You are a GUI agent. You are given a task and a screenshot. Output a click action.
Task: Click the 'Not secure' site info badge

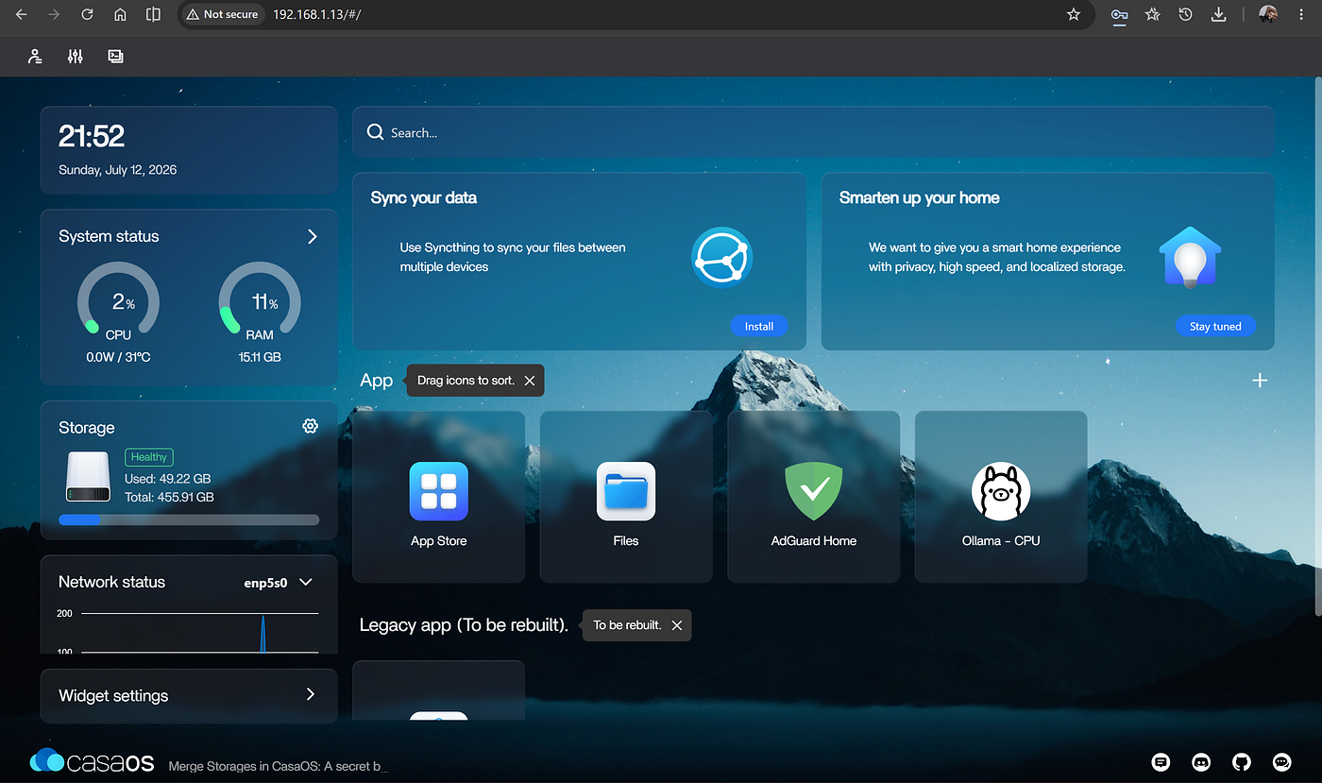pos(222,14)
